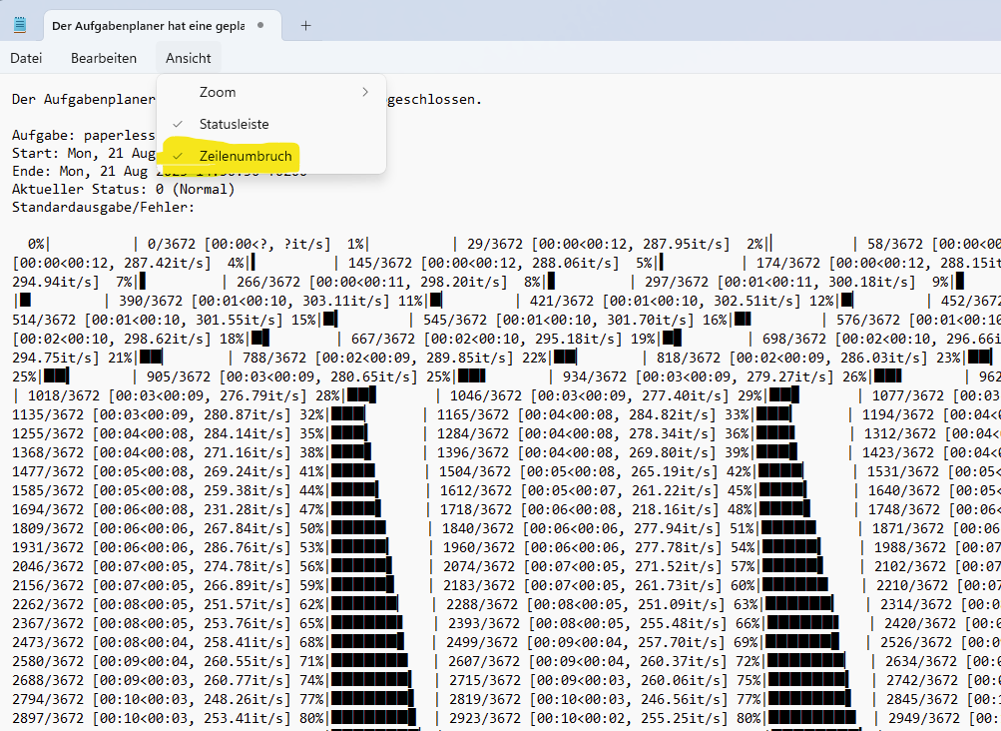The image size is (1001, 731).
Task: Close the Ansicht menu by clicking Ansicht
Action: point(189,58)
